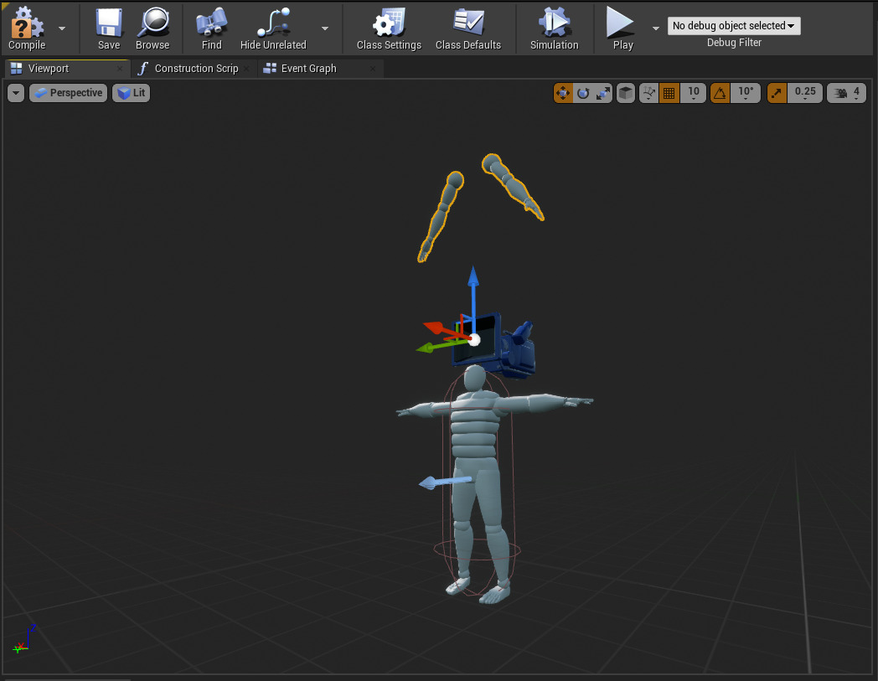Start Simulation mode
Image resolution: width=878 pixels, height=681 pixels.
coord(554,25)
